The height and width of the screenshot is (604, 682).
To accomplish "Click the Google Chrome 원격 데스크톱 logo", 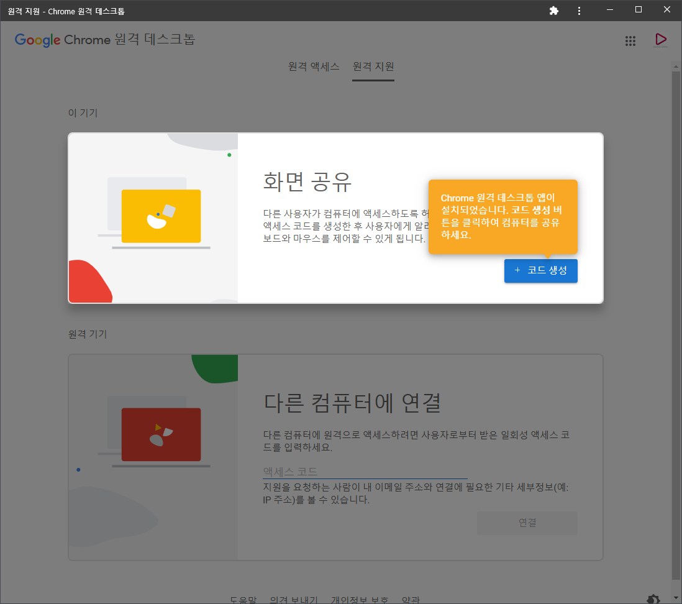I will click(x=105, y=40).
